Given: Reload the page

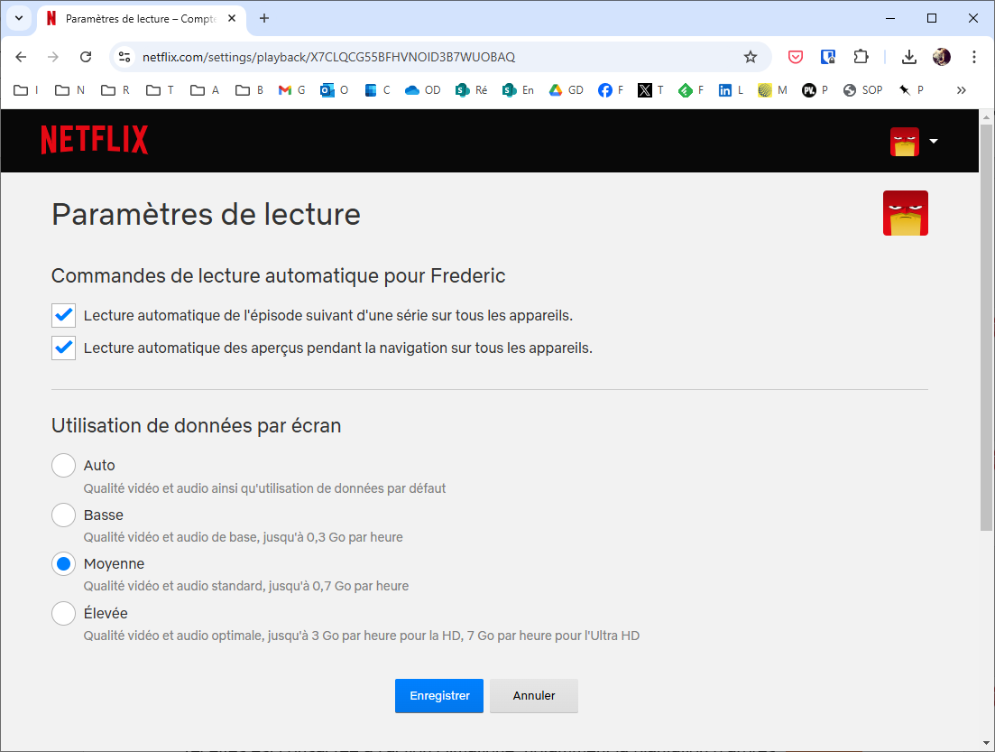Looking at the screenshot, I should click(86, 57).
